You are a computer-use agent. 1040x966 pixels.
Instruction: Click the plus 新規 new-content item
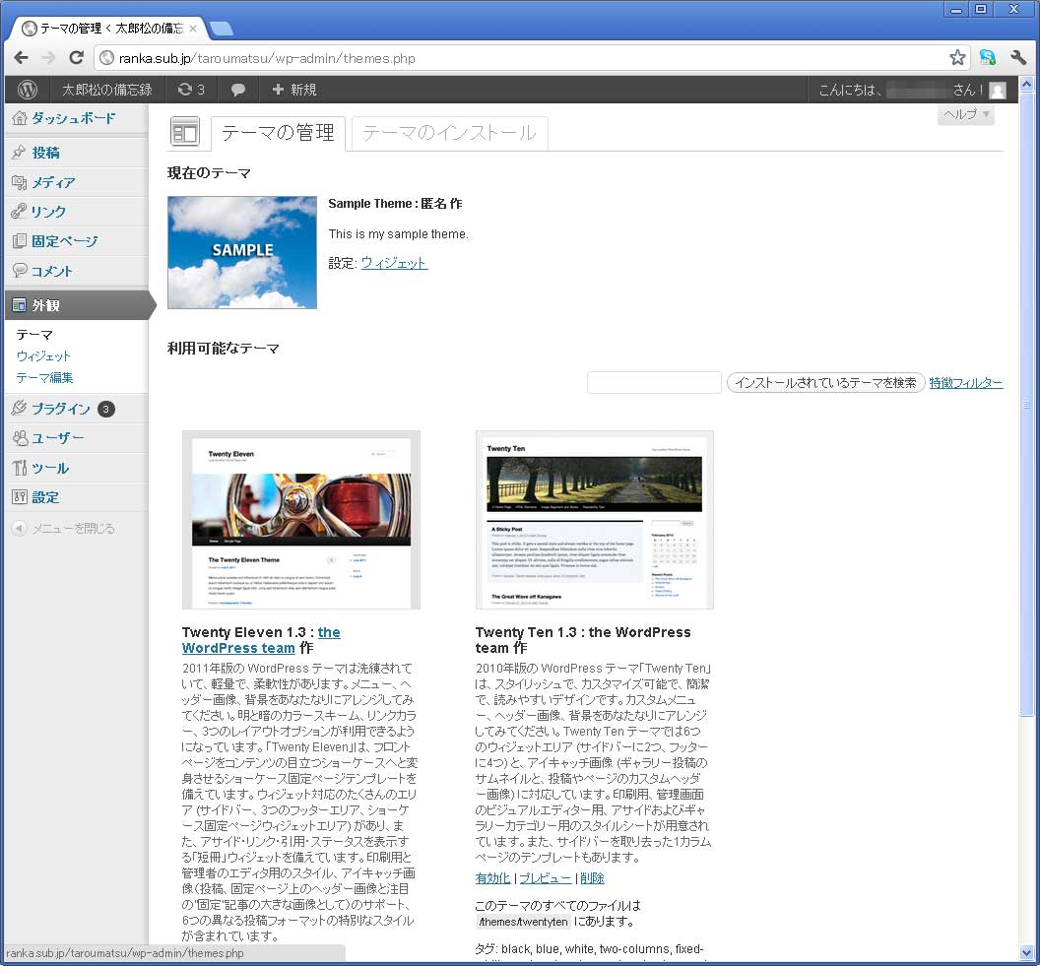[293, 90]
